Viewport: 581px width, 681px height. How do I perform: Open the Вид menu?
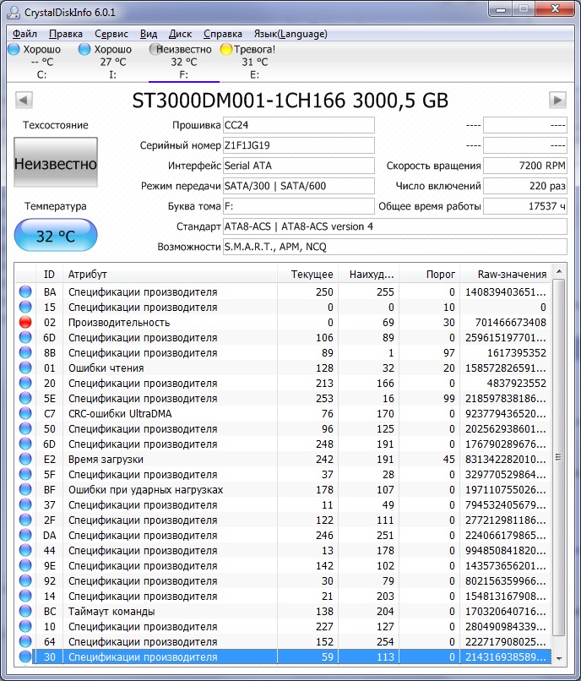149,34
